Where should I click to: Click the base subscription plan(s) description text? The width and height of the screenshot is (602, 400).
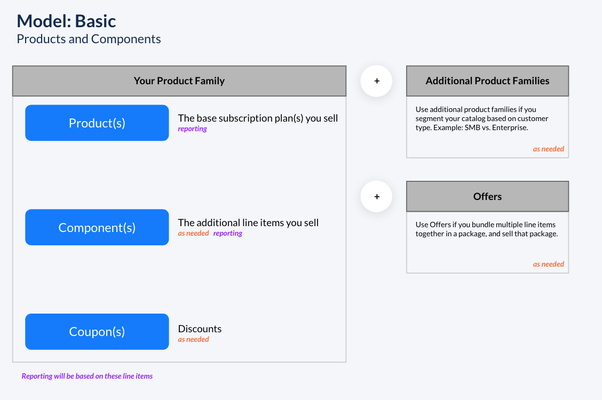coord(258,118)
